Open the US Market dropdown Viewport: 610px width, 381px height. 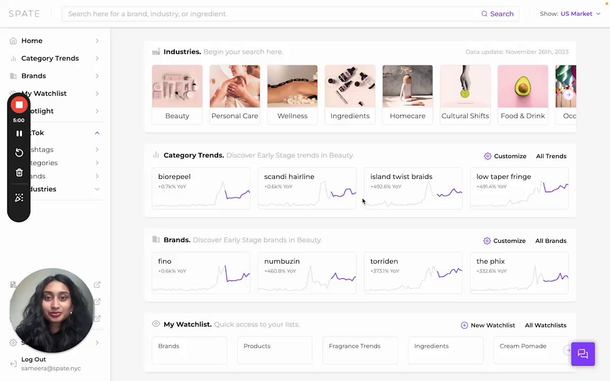coord(580,14)
